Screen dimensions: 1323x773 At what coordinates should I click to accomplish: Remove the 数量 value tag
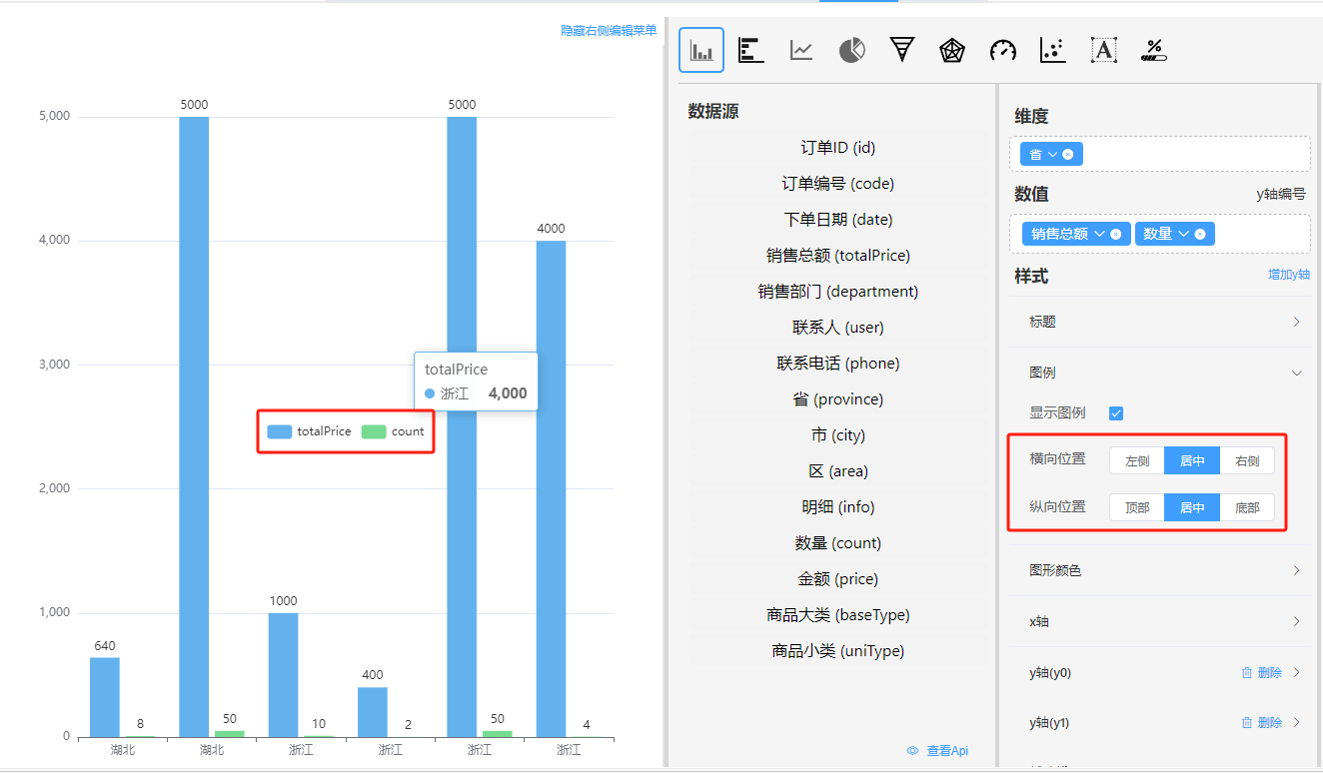pyautogui.click(x=1200, y=234)
